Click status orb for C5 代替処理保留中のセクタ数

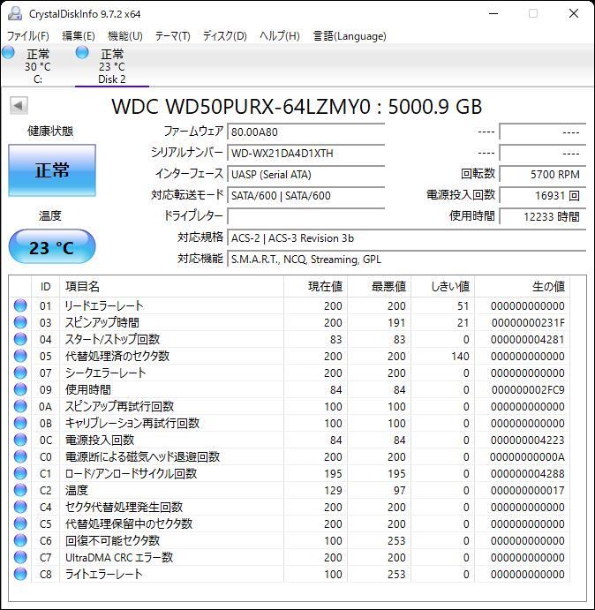pos(20,523)
